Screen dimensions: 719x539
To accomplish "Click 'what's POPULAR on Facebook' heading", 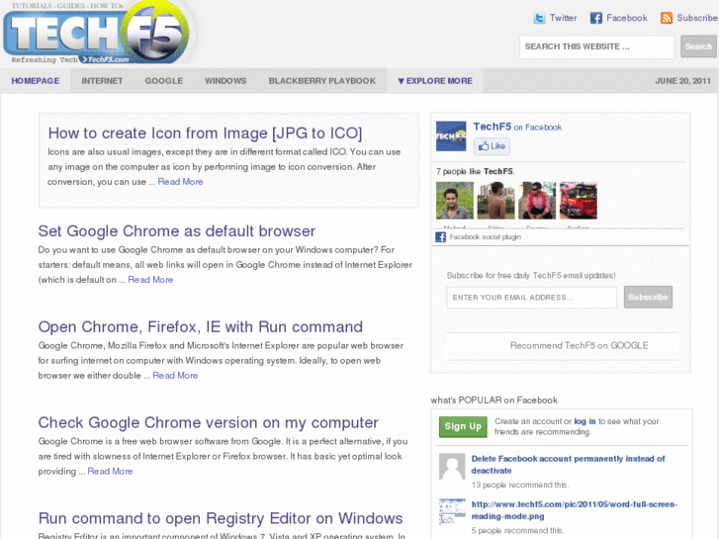I will [494, 401].
